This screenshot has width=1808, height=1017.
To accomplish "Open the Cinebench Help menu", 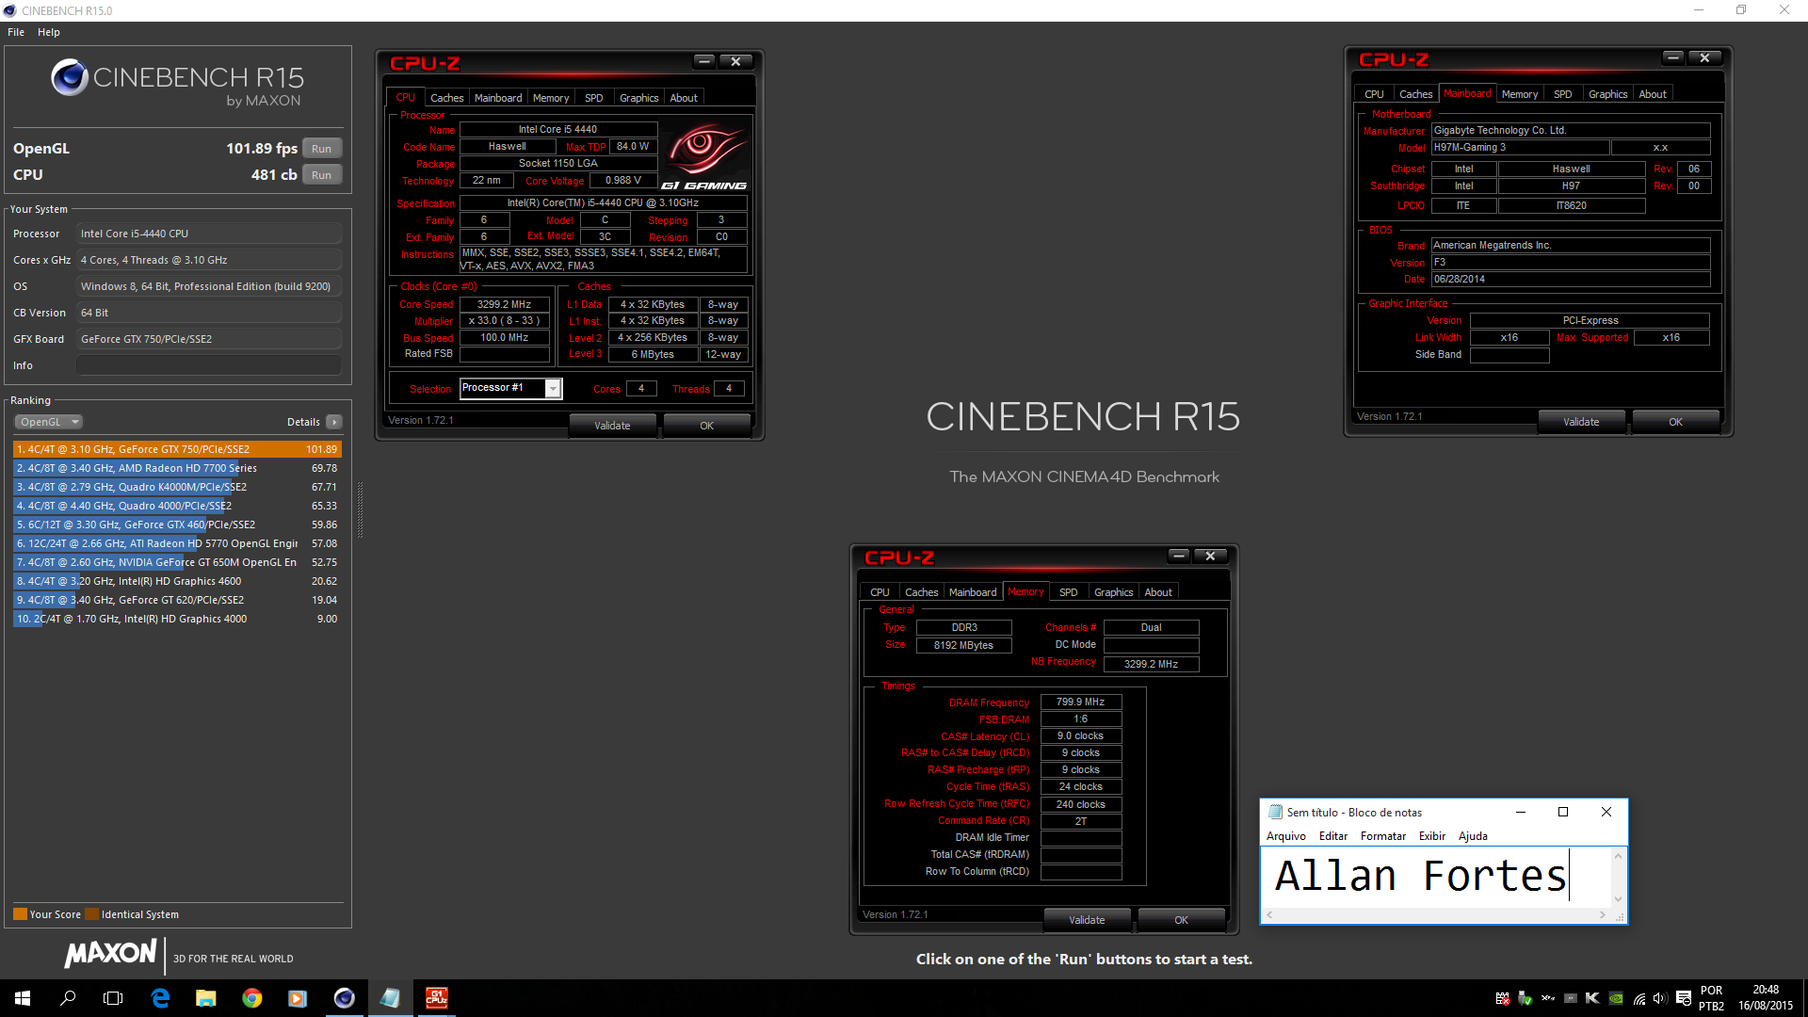I will pyautogui.click(x=49, y=32).
